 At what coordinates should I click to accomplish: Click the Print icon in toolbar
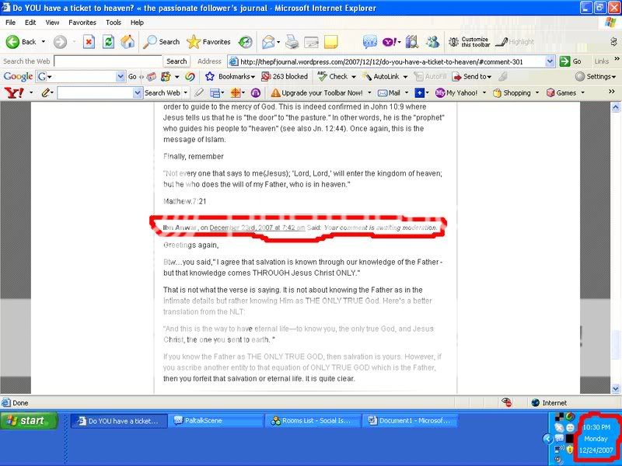point(292,42)
